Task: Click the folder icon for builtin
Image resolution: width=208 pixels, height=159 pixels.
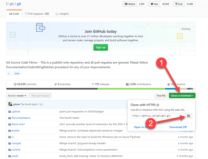Action: click(10, 131)
